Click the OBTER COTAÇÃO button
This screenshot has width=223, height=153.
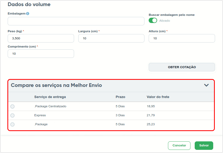182,67
